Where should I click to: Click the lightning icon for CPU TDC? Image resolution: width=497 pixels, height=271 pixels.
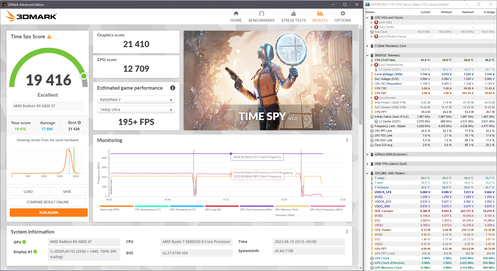click(372, 88)
